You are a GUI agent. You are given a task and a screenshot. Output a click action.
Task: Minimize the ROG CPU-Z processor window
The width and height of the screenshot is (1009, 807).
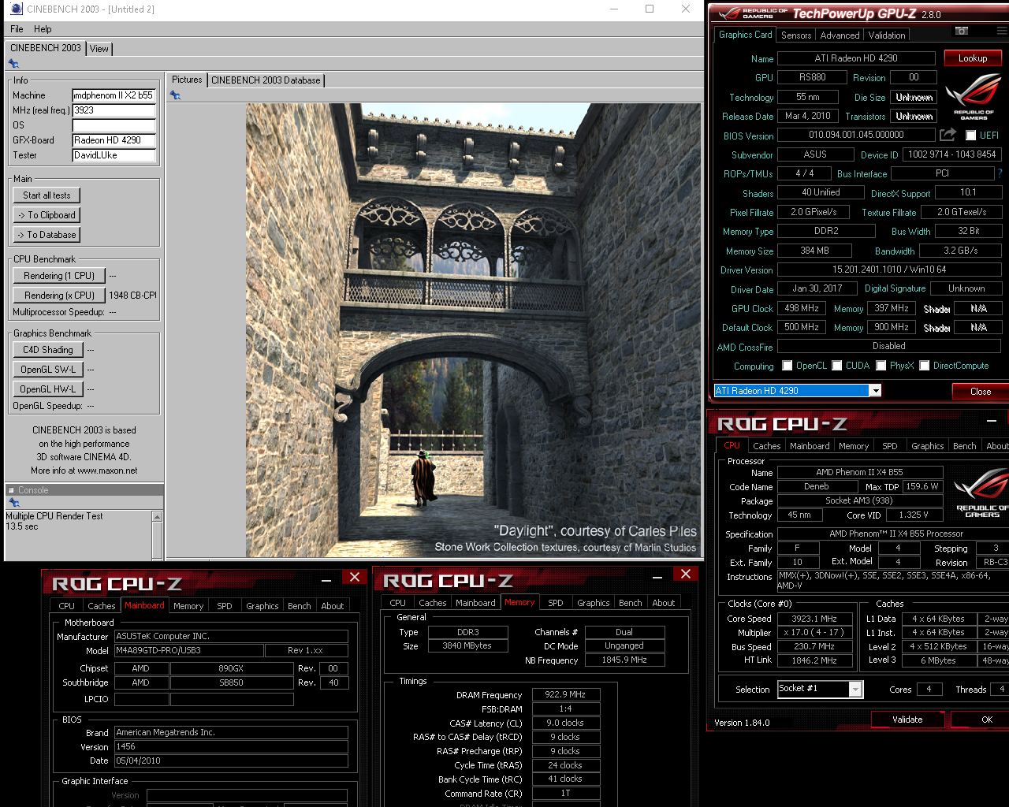[992, 421]
